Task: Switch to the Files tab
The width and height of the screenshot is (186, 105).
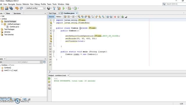Action: coord(8,13)
